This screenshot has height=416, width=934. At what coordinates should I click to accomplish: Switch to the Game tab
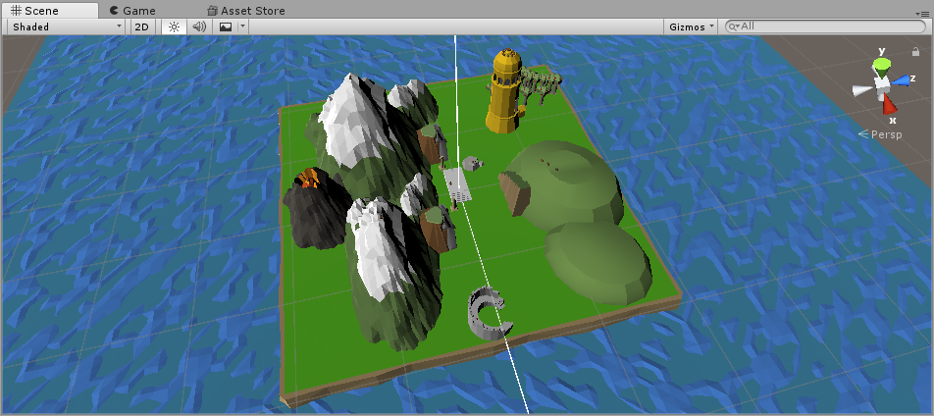[132, 10]
